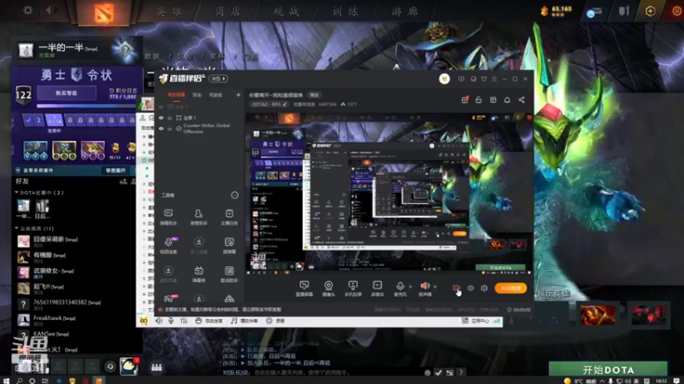Open the 工具箱 more options circle

pos(234,195)
